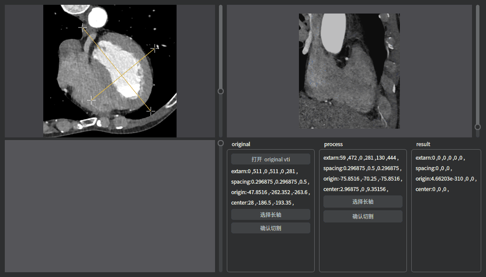Click the slider handle beside the empty lower-left view
The height and width of the screenshot is (277, 486).
tap(221, 143)
